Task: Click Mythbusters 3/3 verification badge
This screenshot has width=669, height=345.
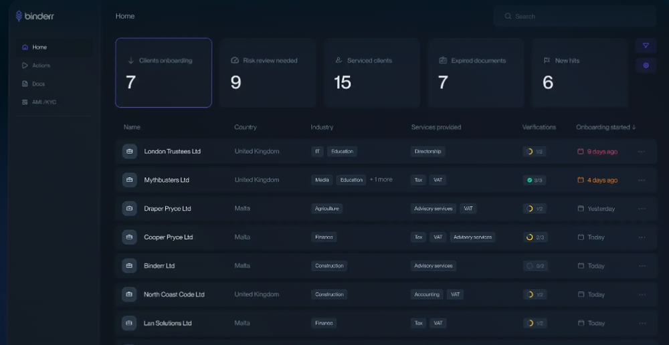Action: [x=535, y=180]
